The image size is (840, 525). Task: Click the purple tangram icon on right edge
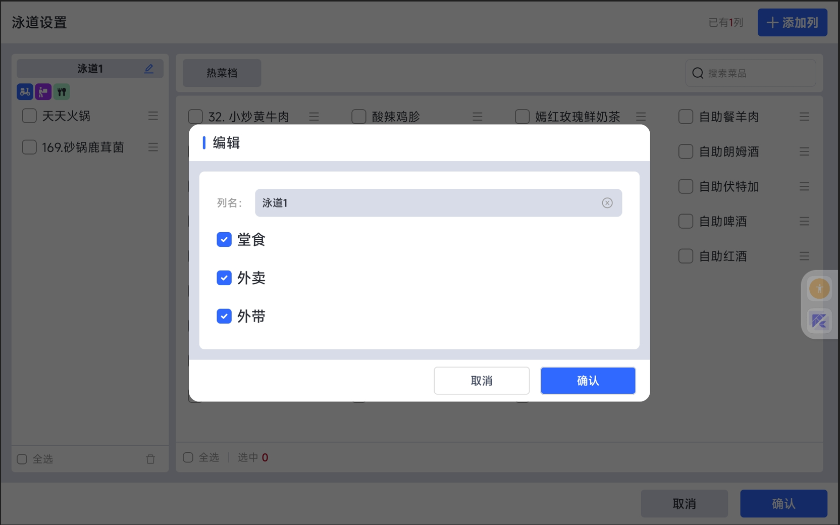tap(819, 321)
